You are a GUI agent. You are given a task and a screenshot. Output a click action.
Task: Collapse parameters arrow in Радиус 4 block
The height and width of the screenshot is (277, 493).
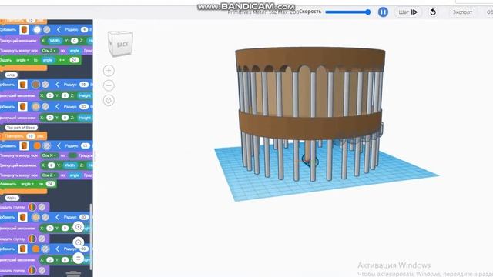[x=59, y=29]
